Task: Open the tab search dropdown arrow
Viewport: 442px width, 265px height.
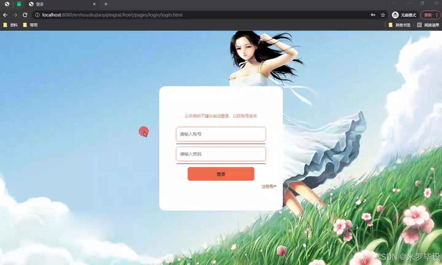Action: pyautogui.click(x=394, y=3)
